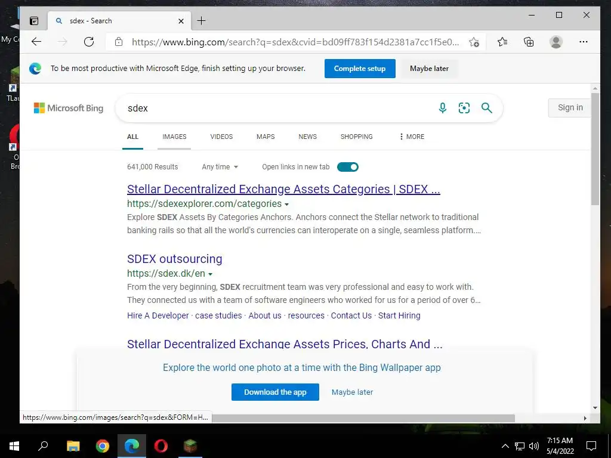Viewport: 611px width, 458px height.
Task: Open the "Contact Us" sitelink
Action: pos(351,315)
